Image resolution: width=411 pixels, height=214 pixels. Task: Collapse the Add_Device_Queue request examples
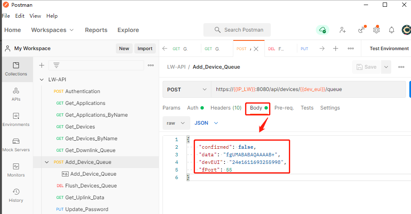coord(47,162)
